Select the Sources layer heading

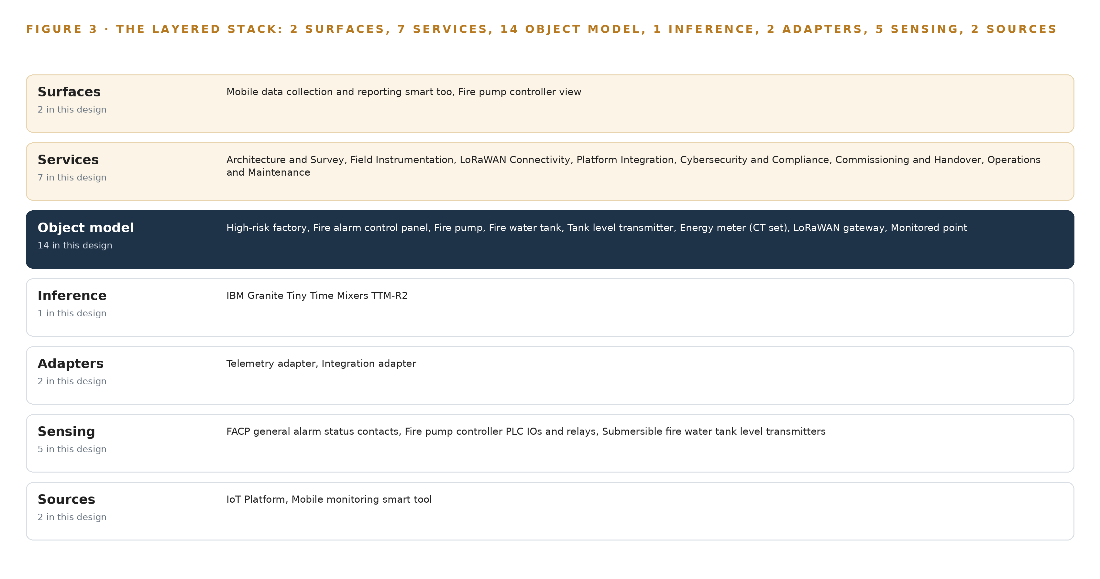(x=66, y=499)
